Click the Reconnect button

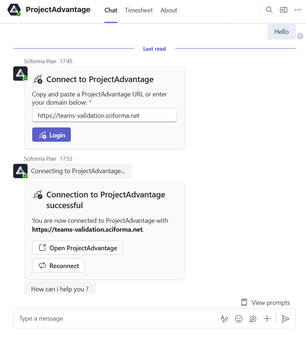[58, 266]
